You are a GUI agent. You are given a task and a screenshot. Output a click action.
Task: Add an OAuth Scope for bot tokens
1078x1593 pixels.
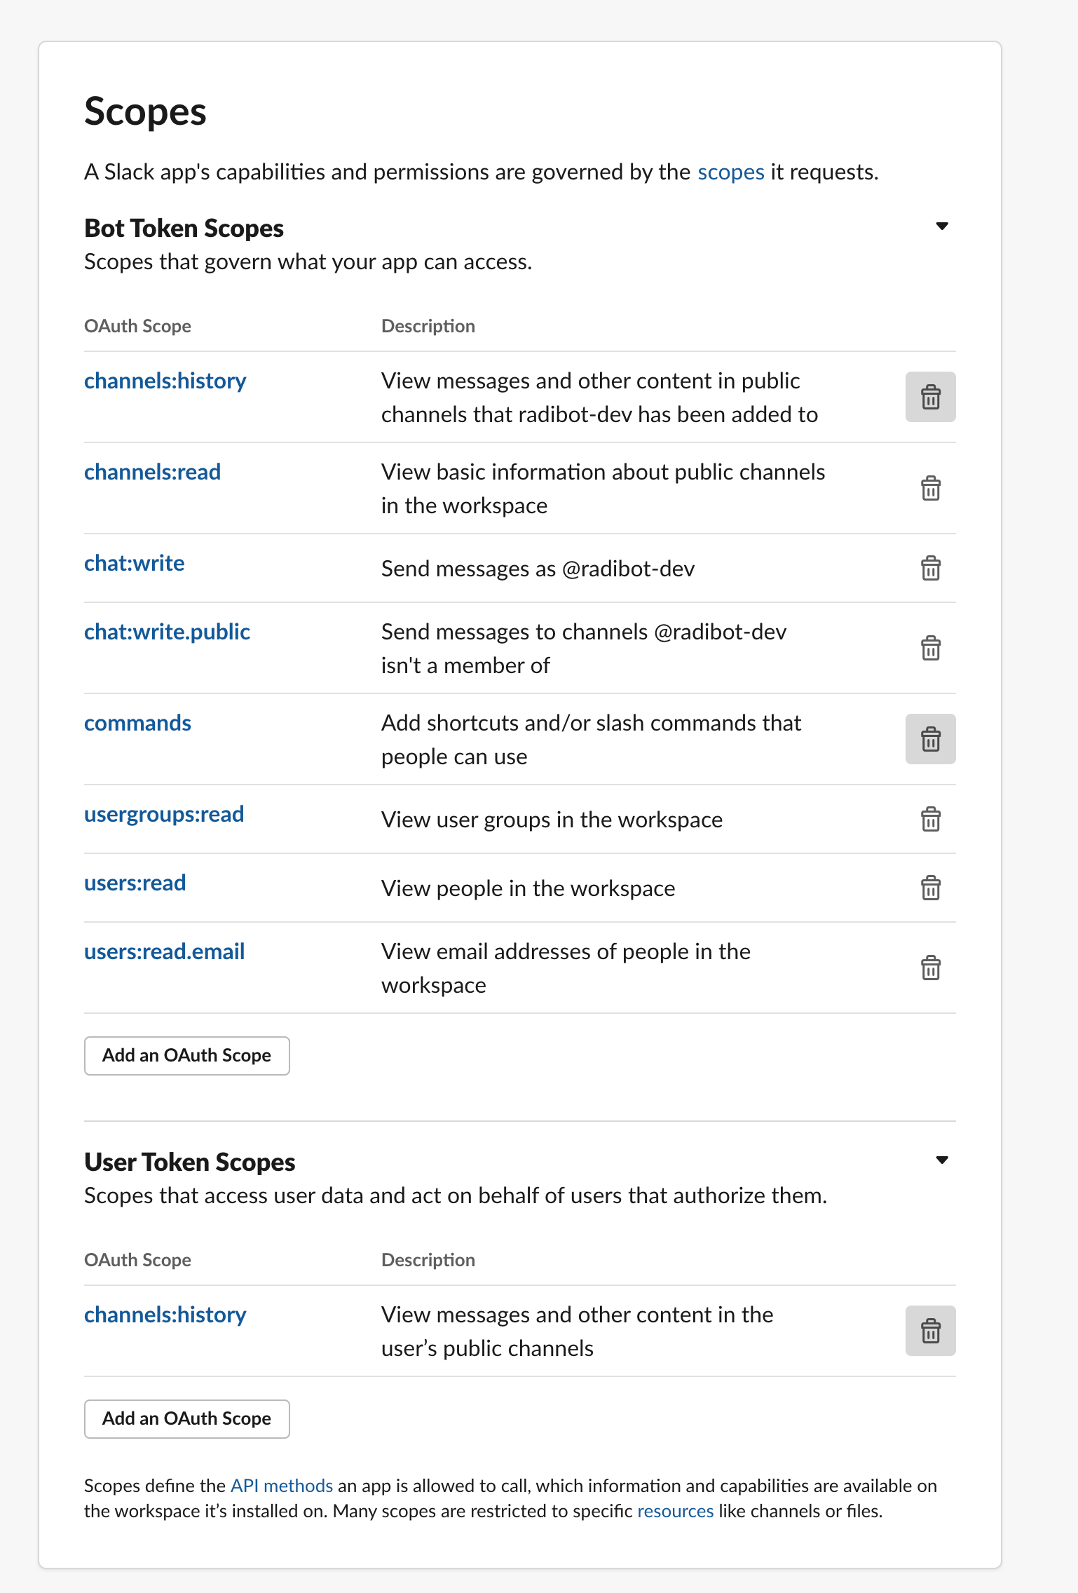click(x=186, y=1055)
